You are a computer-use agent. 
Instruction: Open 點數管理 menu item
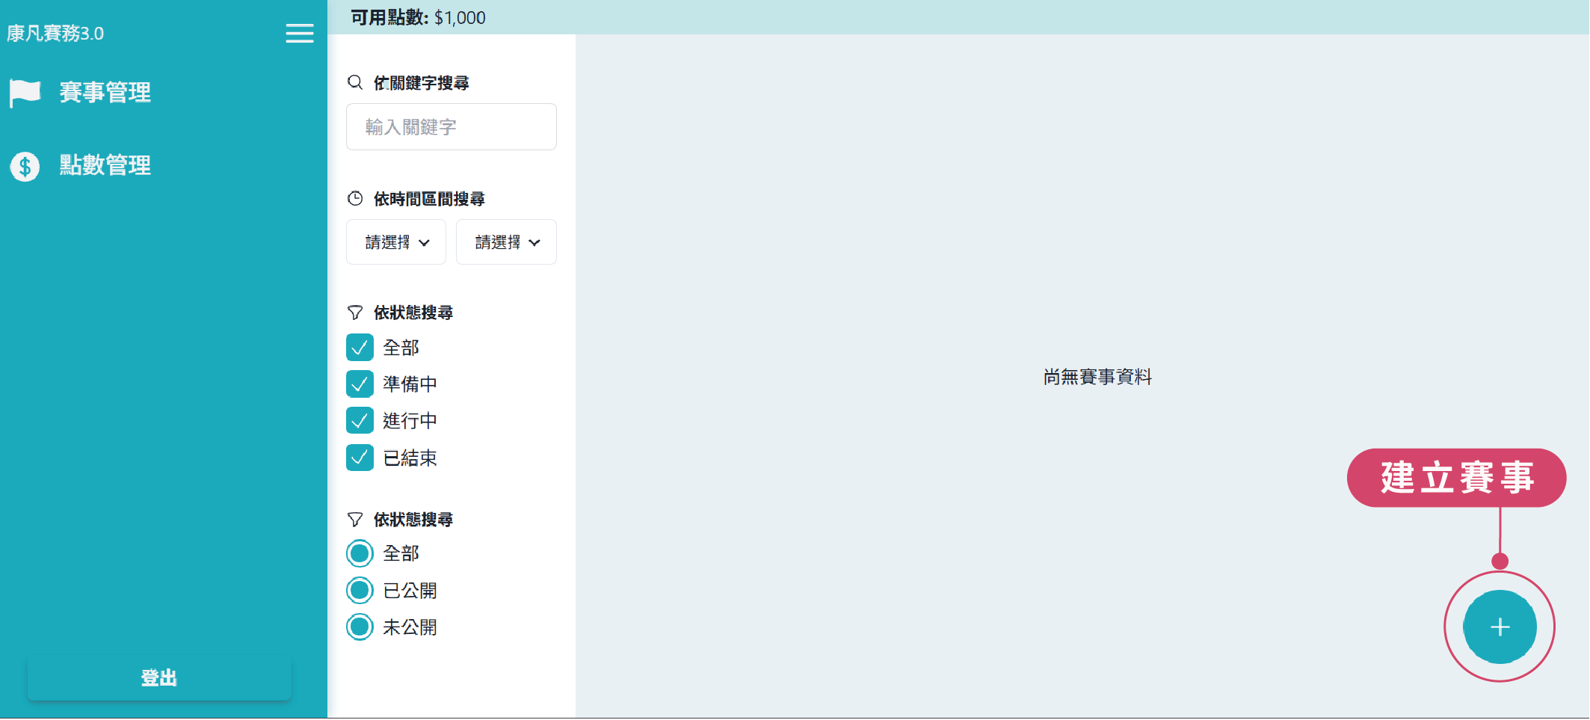(x=105, y=165)
